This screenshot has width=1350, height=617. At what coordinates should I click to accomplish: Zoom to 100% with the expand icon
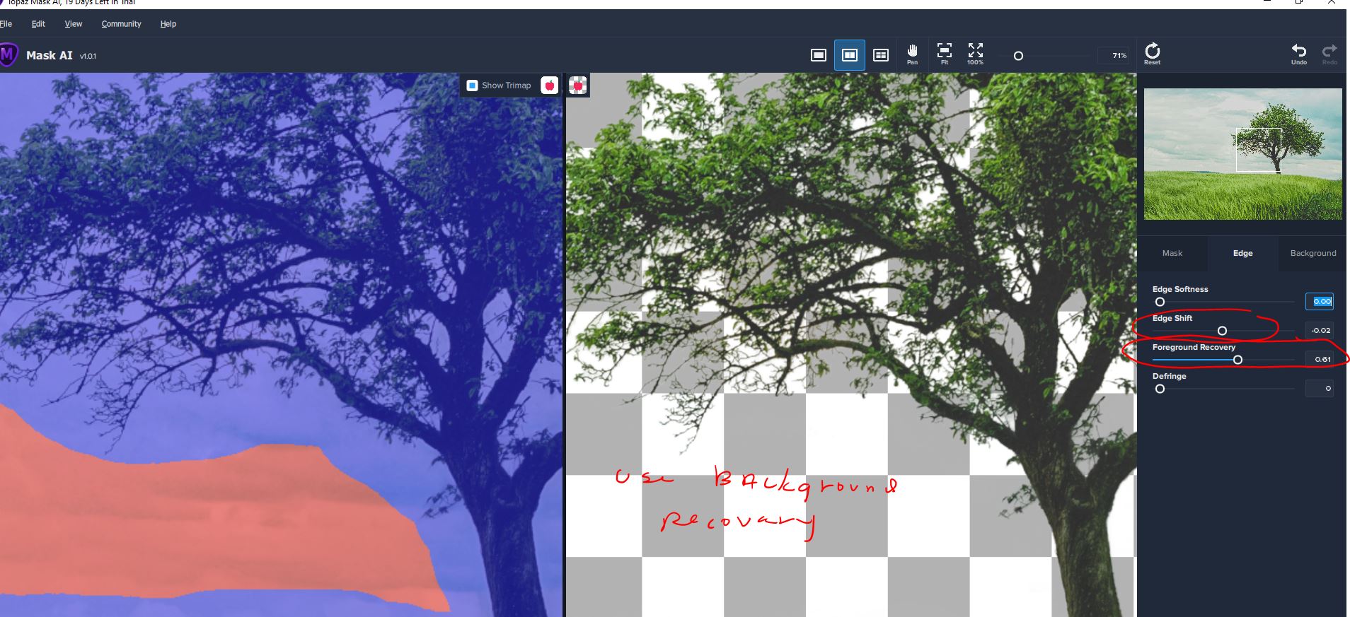(975, 53)
